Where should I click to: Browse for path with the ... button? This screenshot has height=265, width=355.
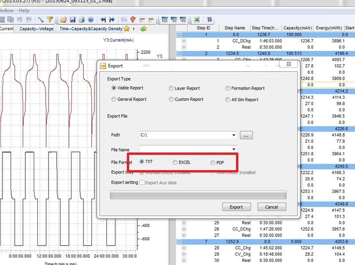click(246, 135)
